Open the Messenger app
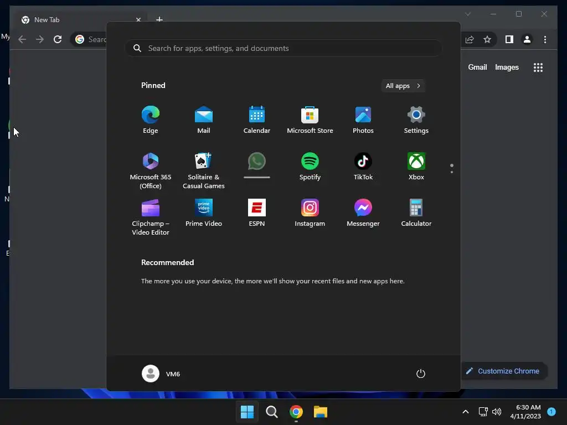Viewport: 567px width, 425px height. (363, 213)
